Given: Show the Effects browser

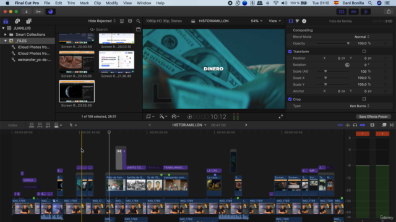Looking at the screenshot, I should (x=384, y=125).
